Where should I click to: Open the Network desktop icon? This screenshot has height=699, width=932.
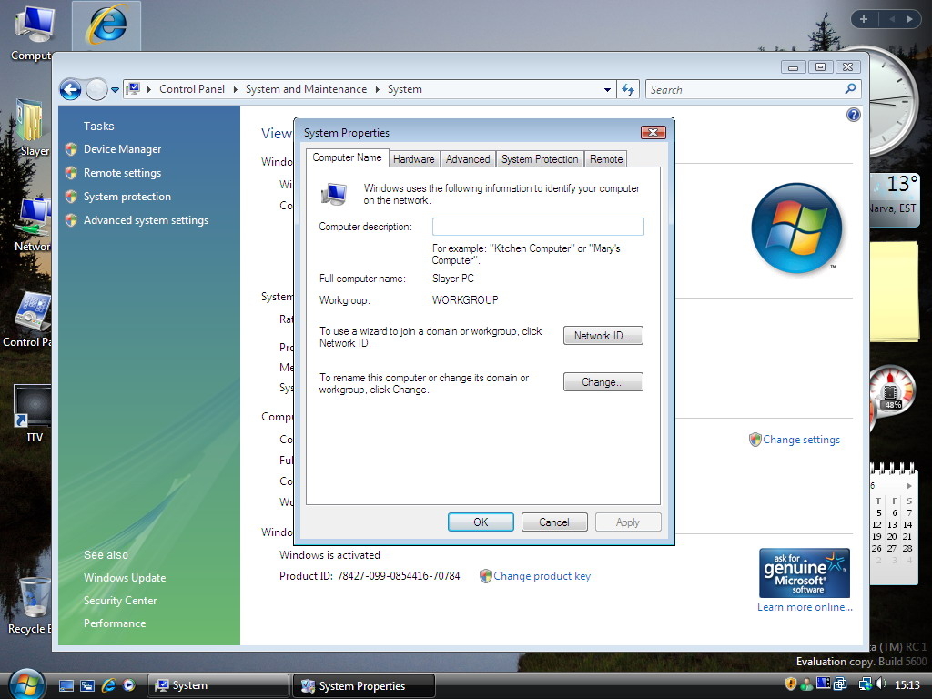(x=32, y=225)
